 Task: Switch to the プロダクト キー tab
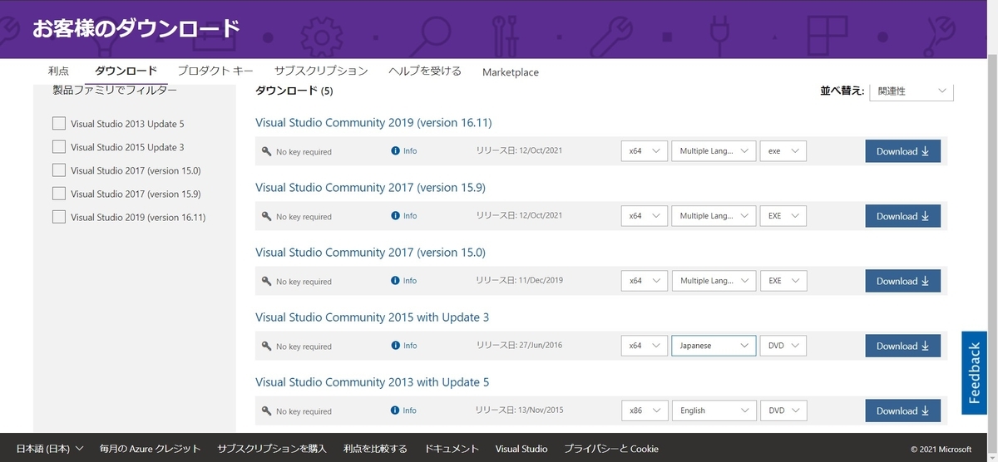tap(215, 71)
